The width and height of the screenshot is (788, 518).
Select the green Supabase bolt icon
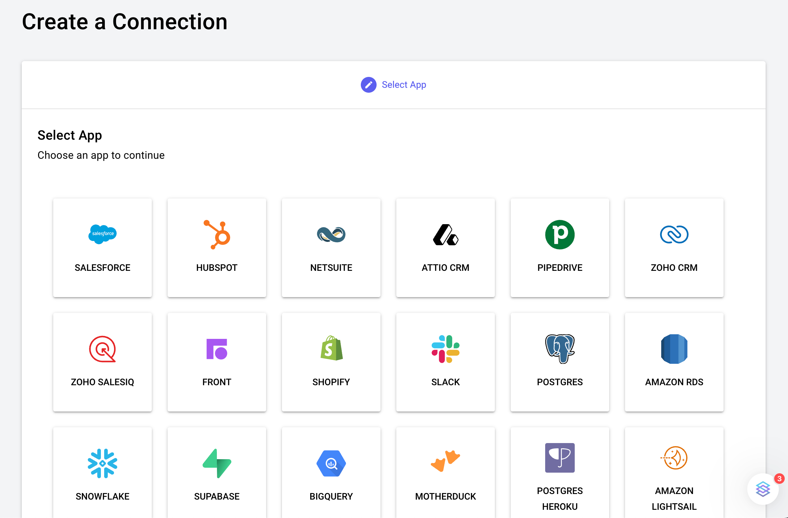click(x=217, y=463)
